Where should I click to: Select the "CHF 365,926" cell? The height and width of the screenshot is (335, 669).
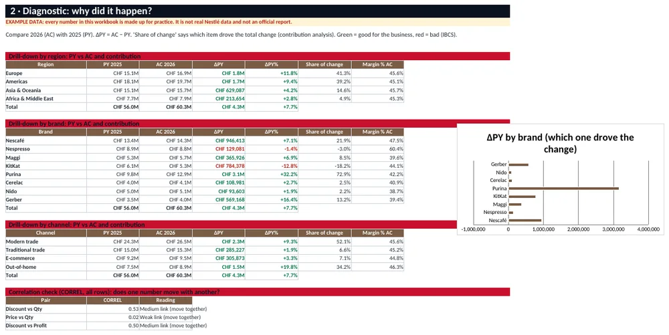(219, 157)
